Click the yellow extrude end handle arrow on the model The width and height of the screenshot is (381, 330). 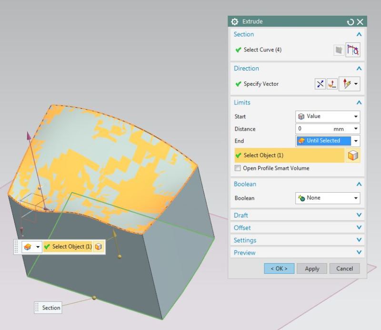pos(114,234)
